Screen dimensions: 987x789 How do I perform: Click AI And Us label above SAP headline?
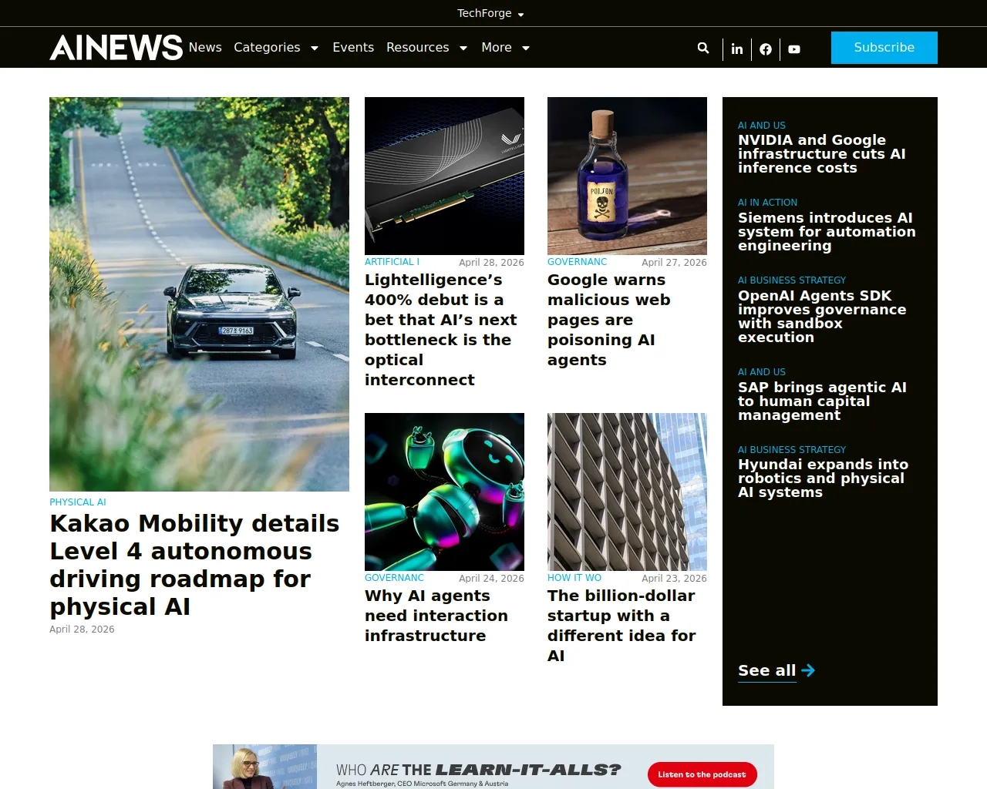762,372
